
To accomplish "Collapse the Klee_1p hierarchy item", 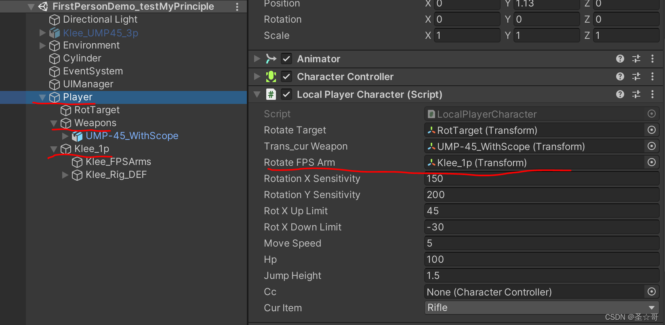I will (x=54, y=149).
